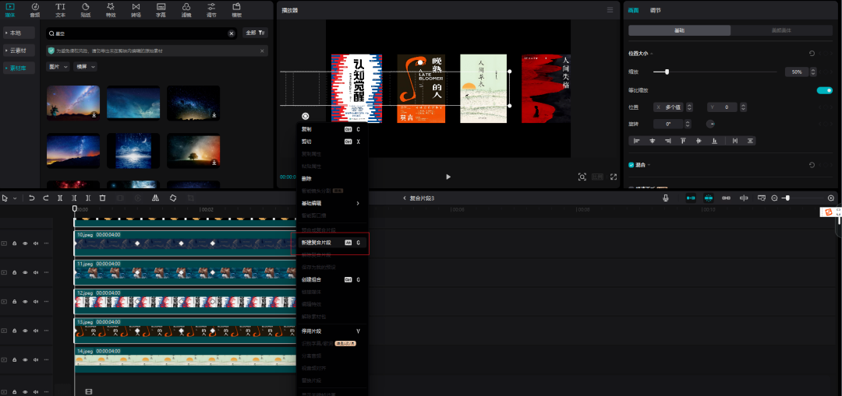Open the 横屏 orientation dropdown
842x396 pixels.
pos(86,66)
